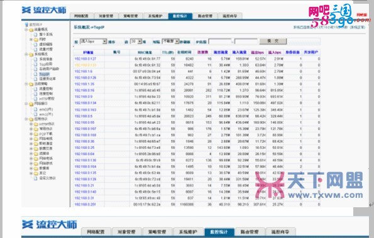Expand the P2P下载 tree node

[x=31, y=134]
